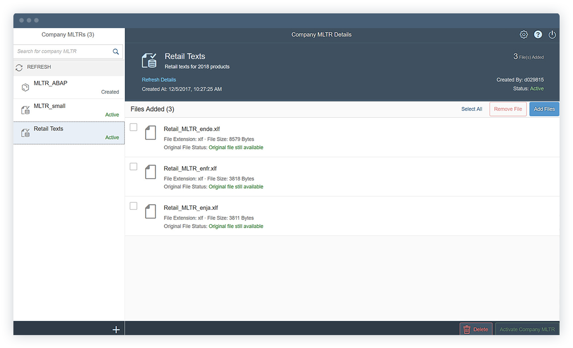The width and height of the screenshot is (573, 348).
Task: Click the Created At timestamp text
Action: click(182, 89)
